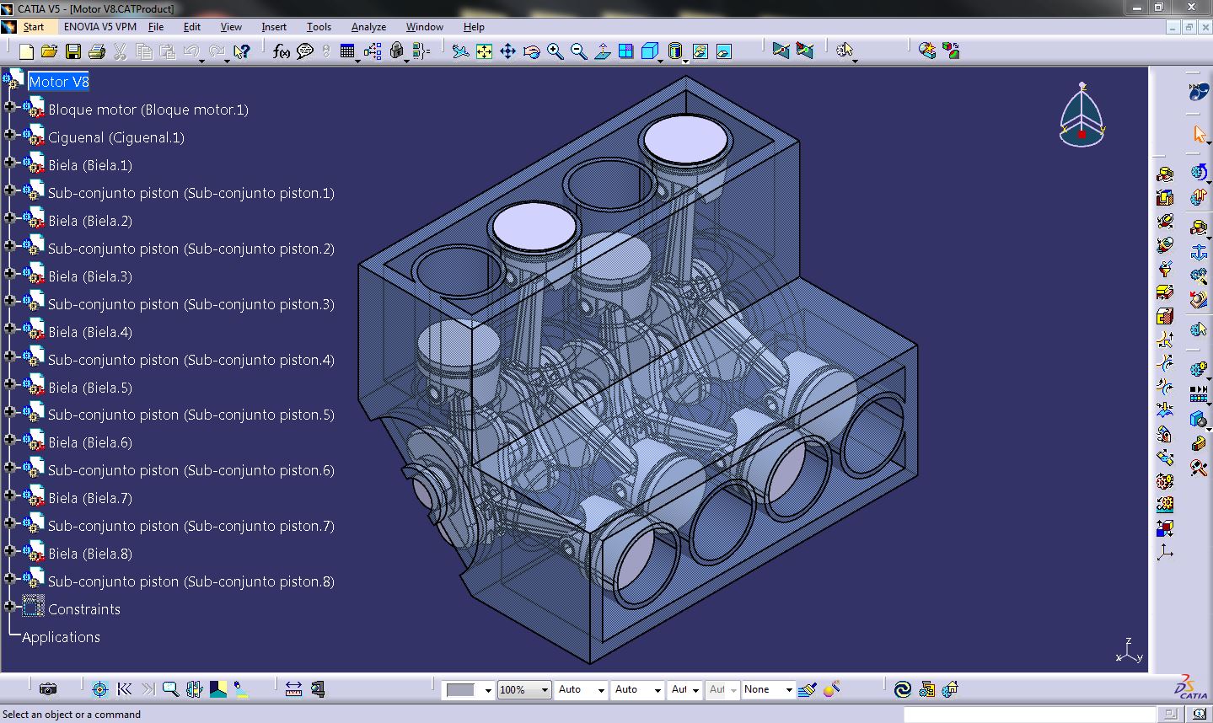Viewport: 1213px width, 723px height.
Task: Select the Pan tool
Action: [x=507, y=51]
